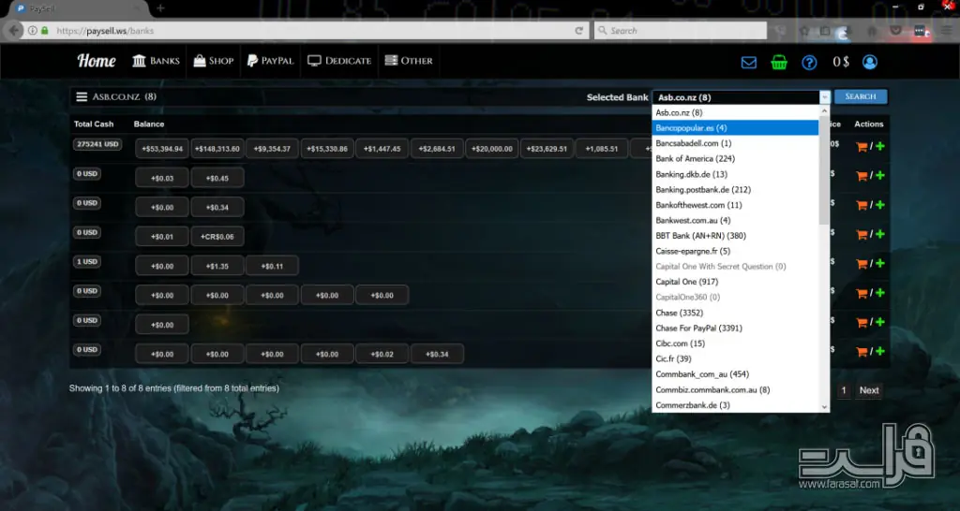
Task: Choose Bank of America (224) option
Action: click(x=735, y=158)
